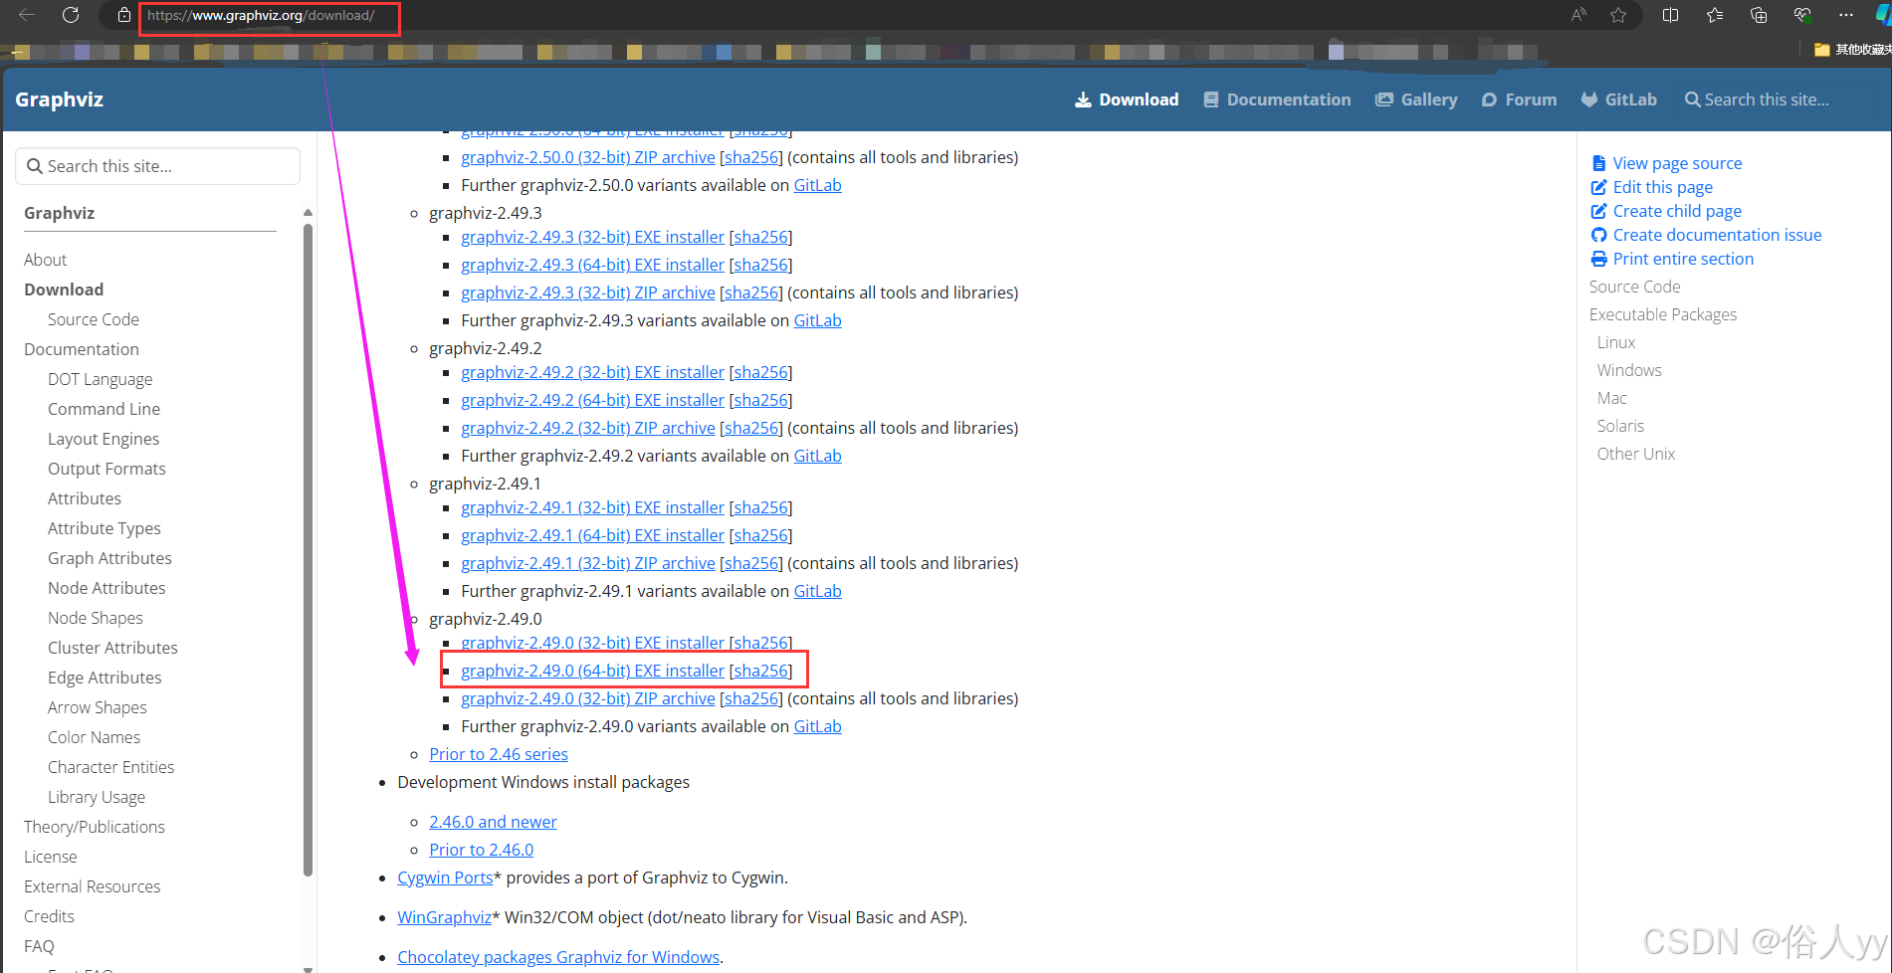Open the other favorites folder
Screen dimensions: 1892x973
pyautogui.click(x=1852, y=50)
